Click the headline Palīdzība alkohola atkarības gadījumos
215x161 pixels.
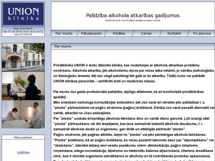click(x=133, y=15)
